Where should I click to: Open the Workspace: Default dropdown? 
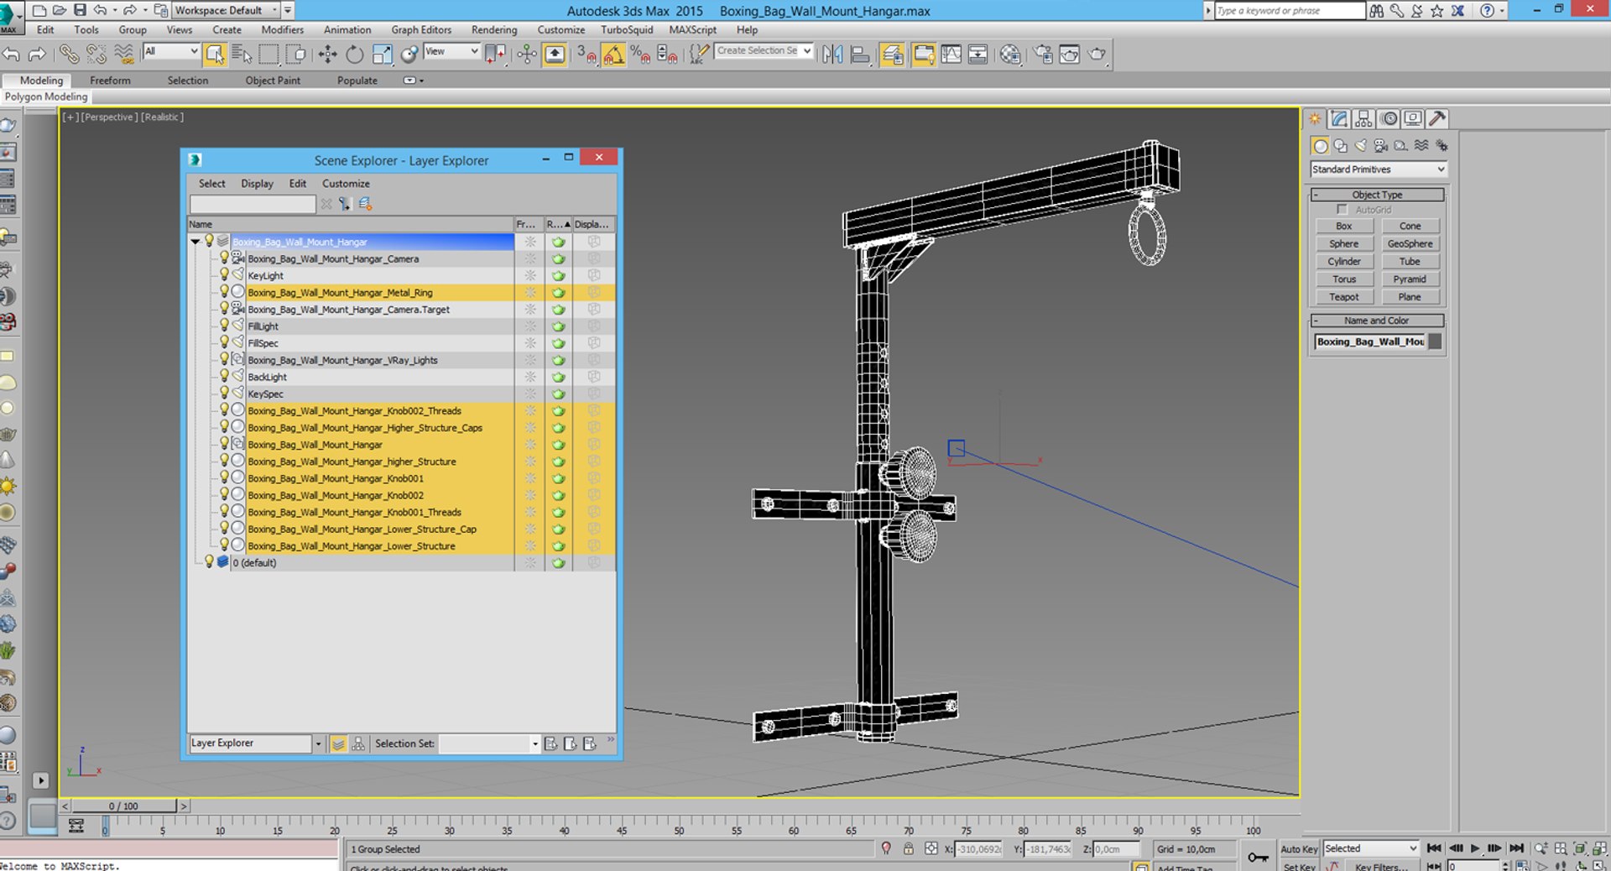click(x=227, y=10)
